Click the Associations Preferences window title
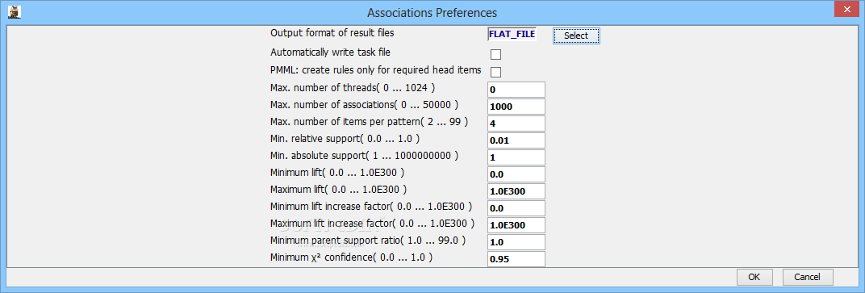865x293 pixels. point(432,12)
